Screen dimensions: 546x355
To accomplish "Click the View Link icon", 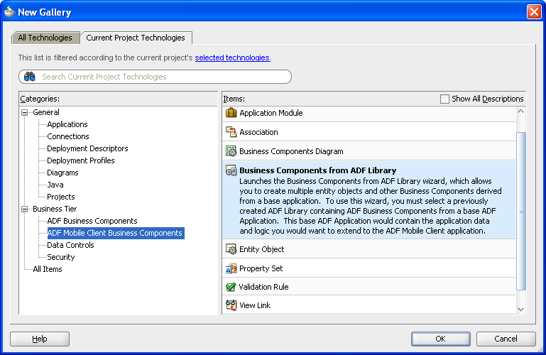I will click(x=231, y=305).
